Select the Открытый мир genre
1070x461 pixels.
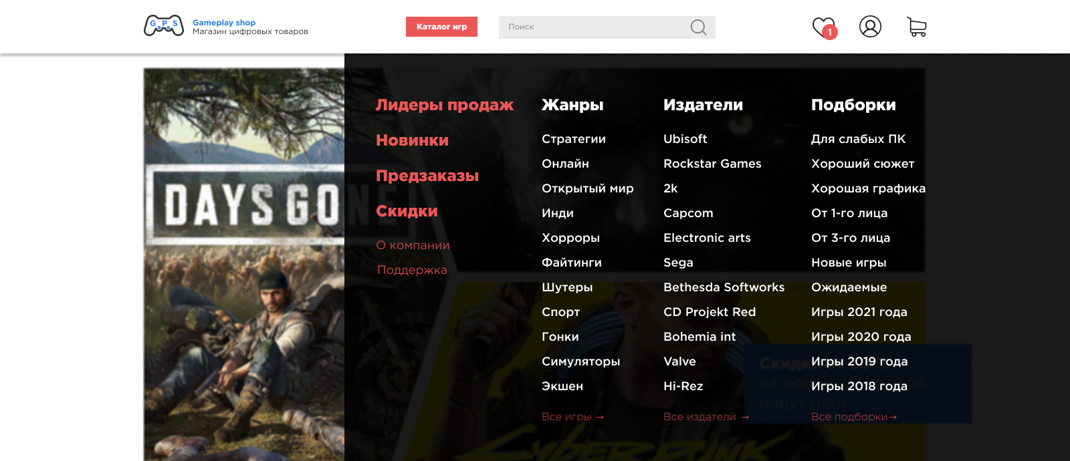pyautogui.click(x=588, y=188)
